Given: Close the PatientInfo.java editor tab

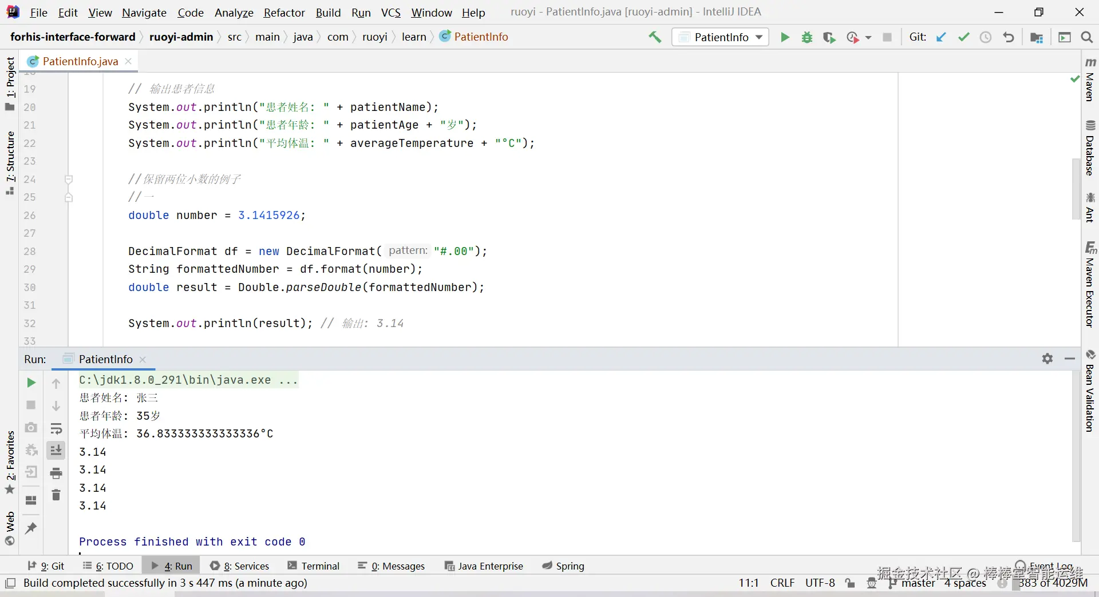Looking at the screenshot, I should tap(128, 61).
